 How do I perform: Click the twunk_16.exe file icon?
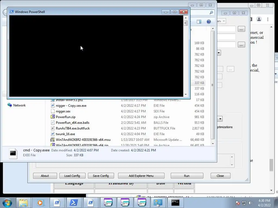tap(53, 134)
